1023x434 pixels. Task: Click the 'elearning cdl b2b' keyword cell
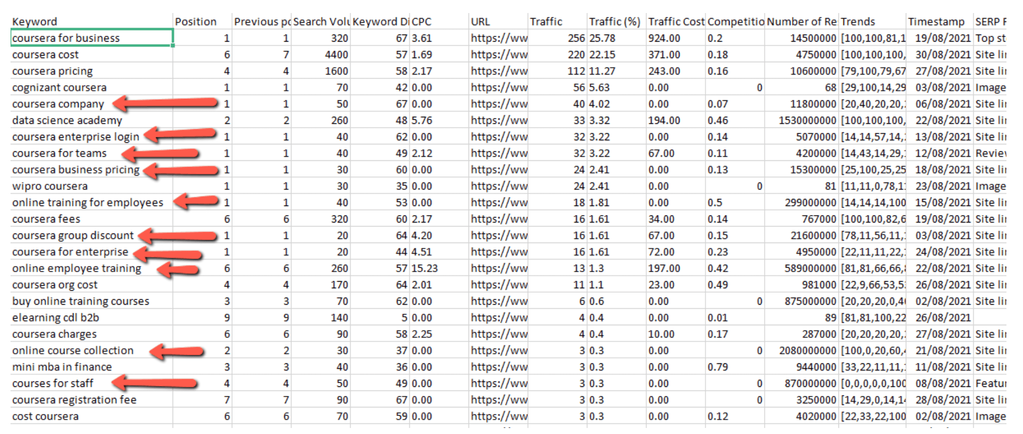(56, 318)
